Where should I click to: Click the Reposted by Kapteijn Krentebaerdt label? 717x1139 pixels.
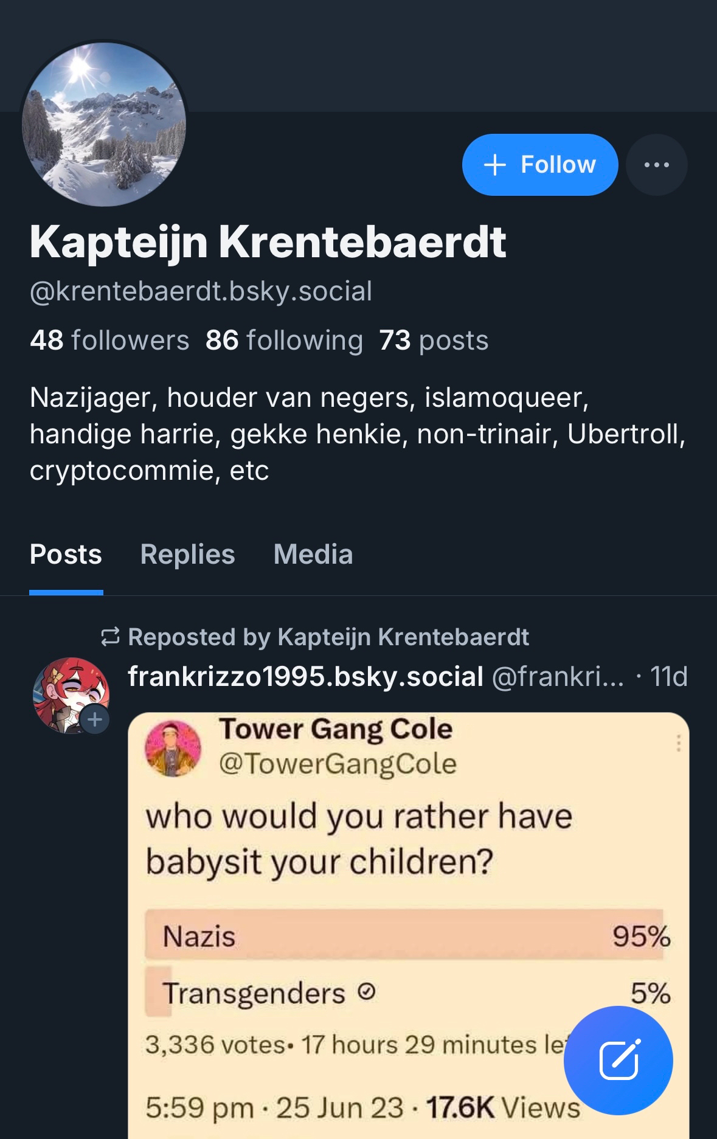(x=328, y=637)
